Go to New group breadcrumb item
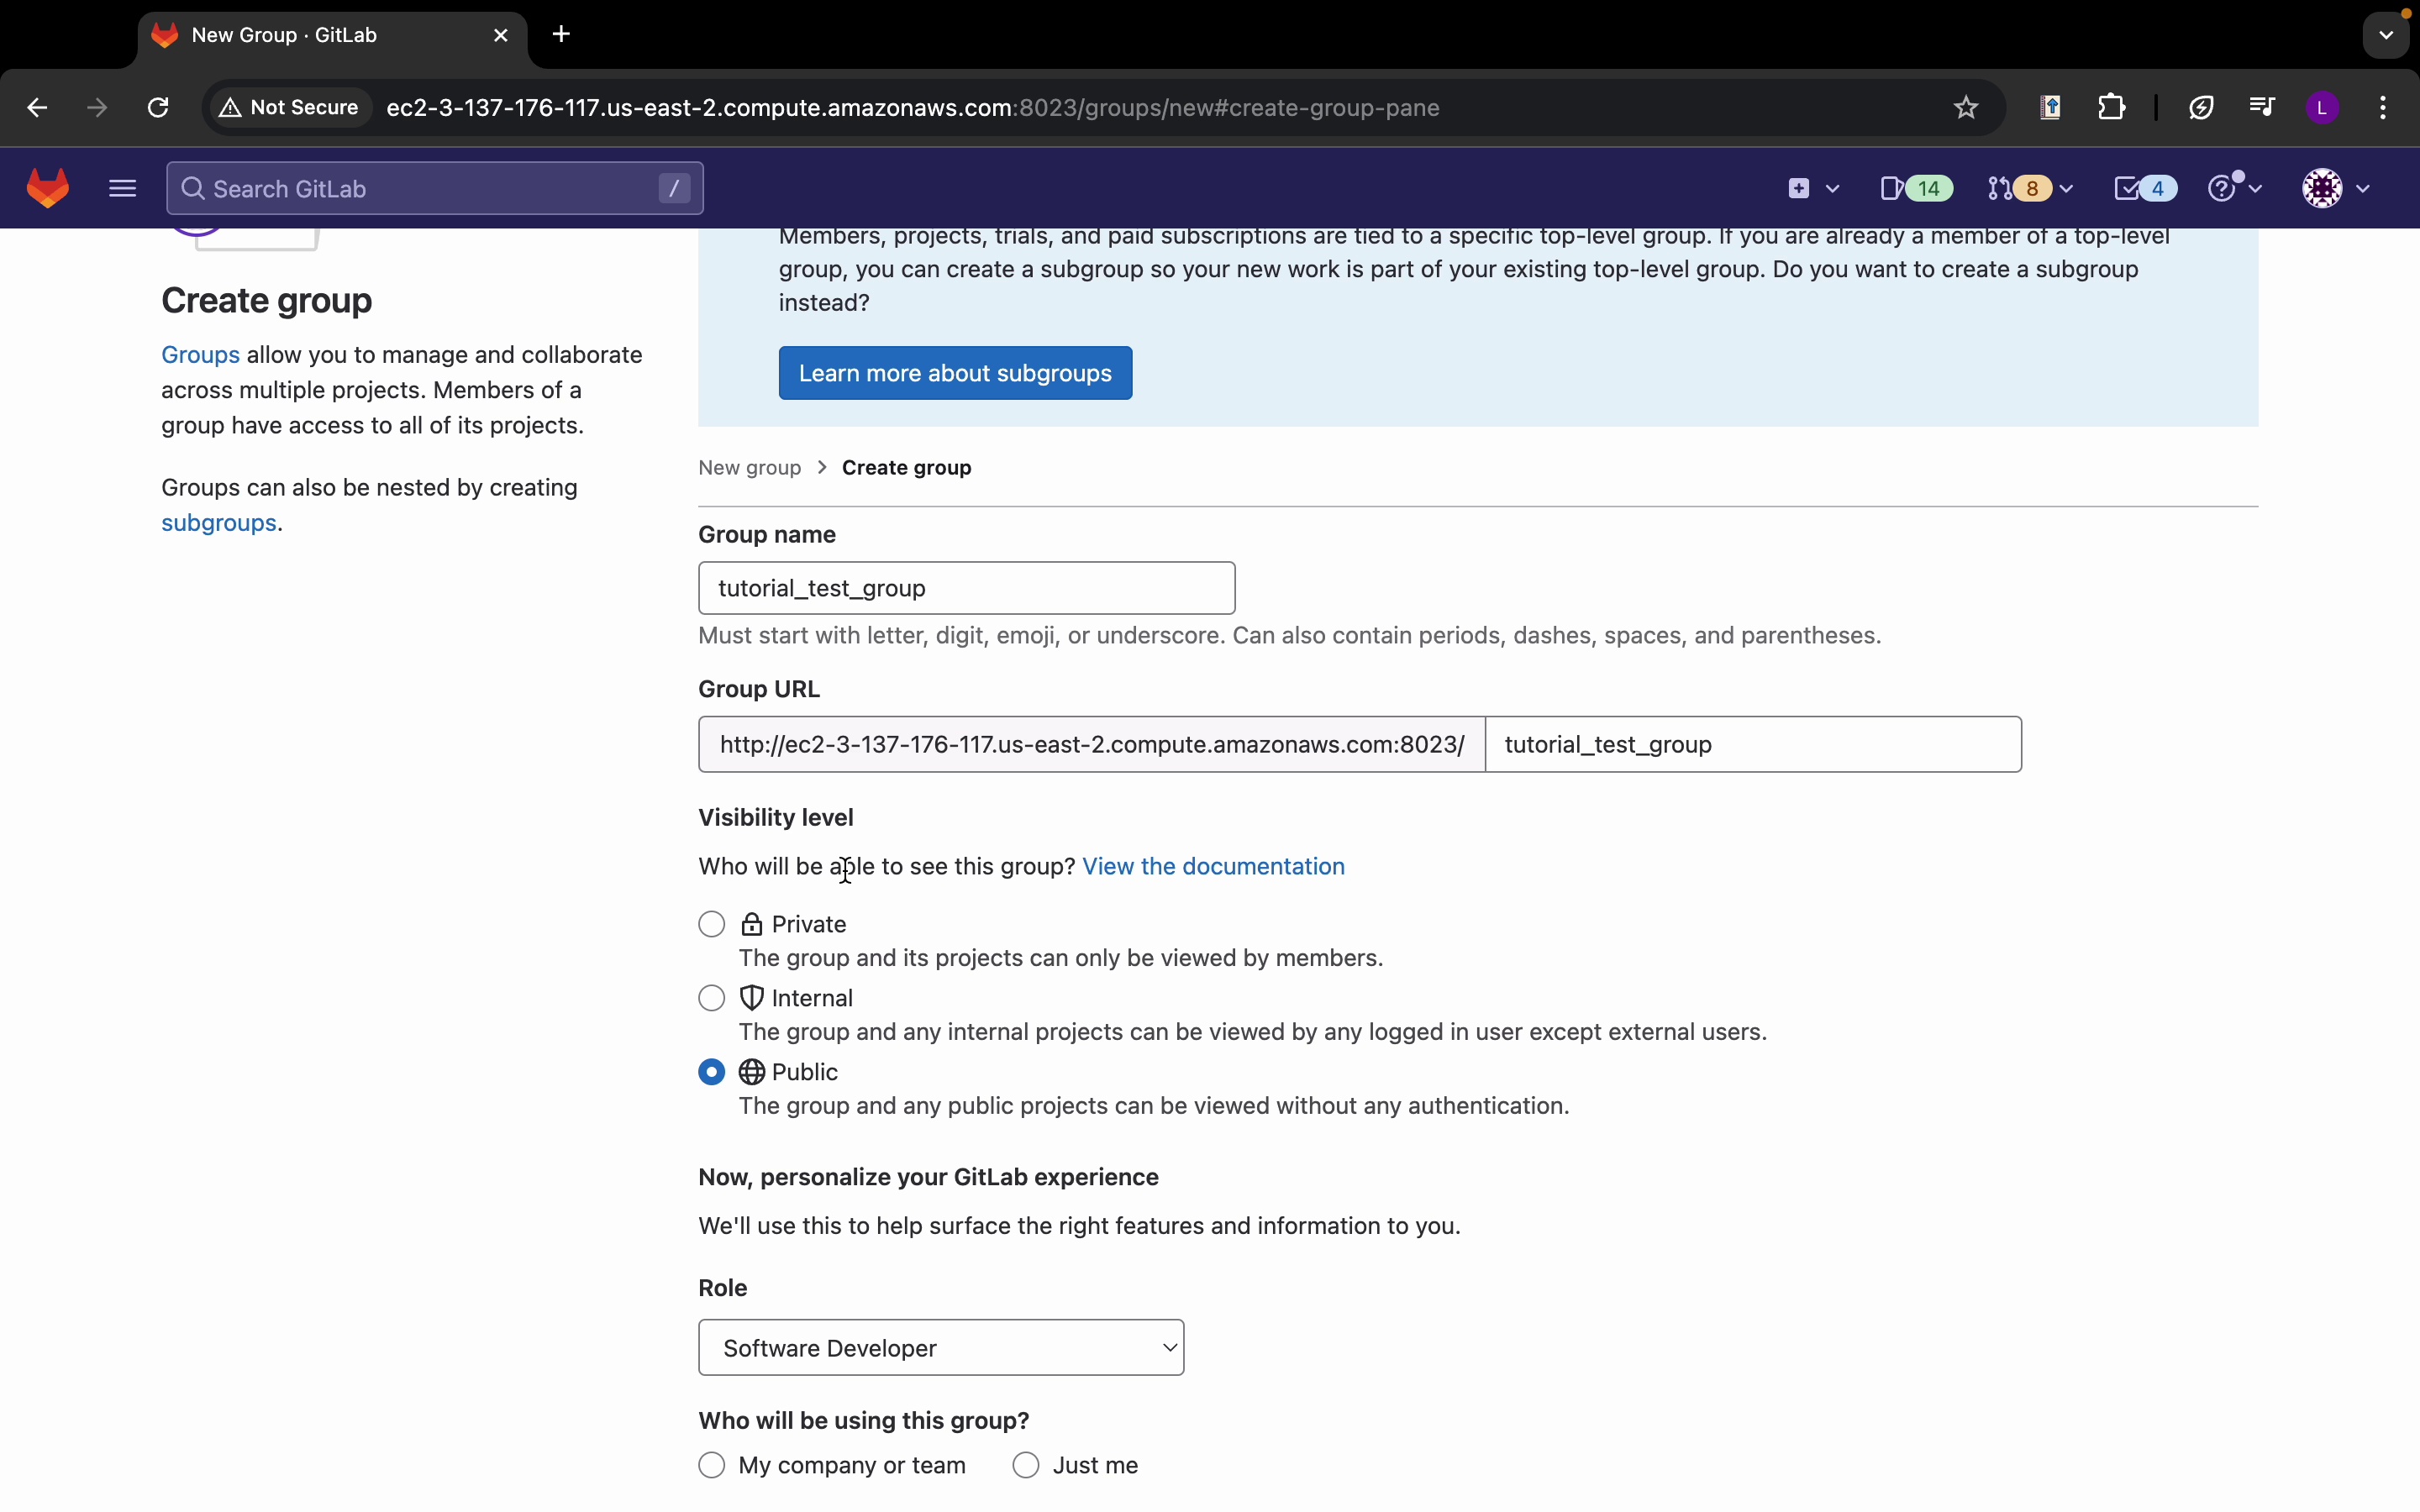 click(x=750, y=468)
